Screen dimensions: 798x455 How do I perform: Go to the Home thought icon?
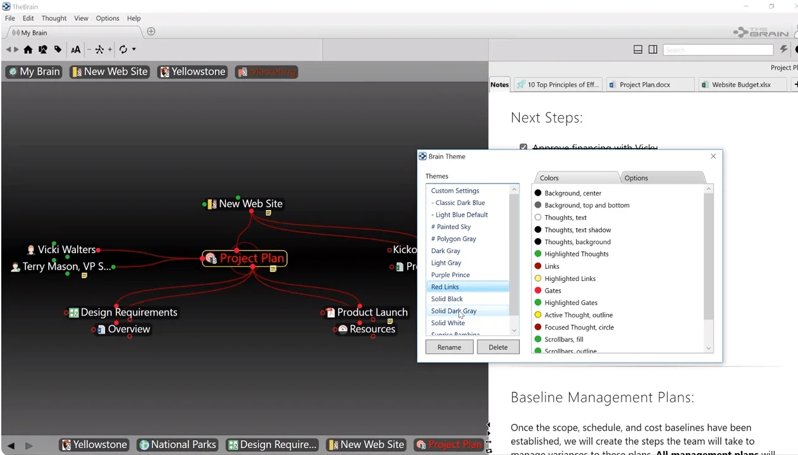point(28,49)
